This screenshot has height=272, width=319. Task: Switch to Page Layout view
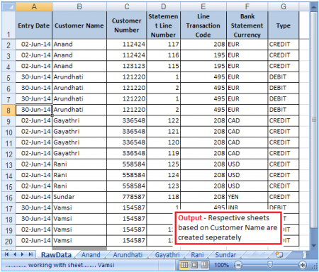point(194,265)
